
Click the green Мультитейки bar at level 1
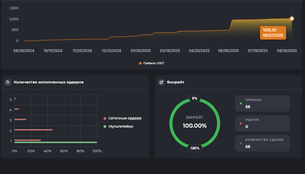point(55,142)
